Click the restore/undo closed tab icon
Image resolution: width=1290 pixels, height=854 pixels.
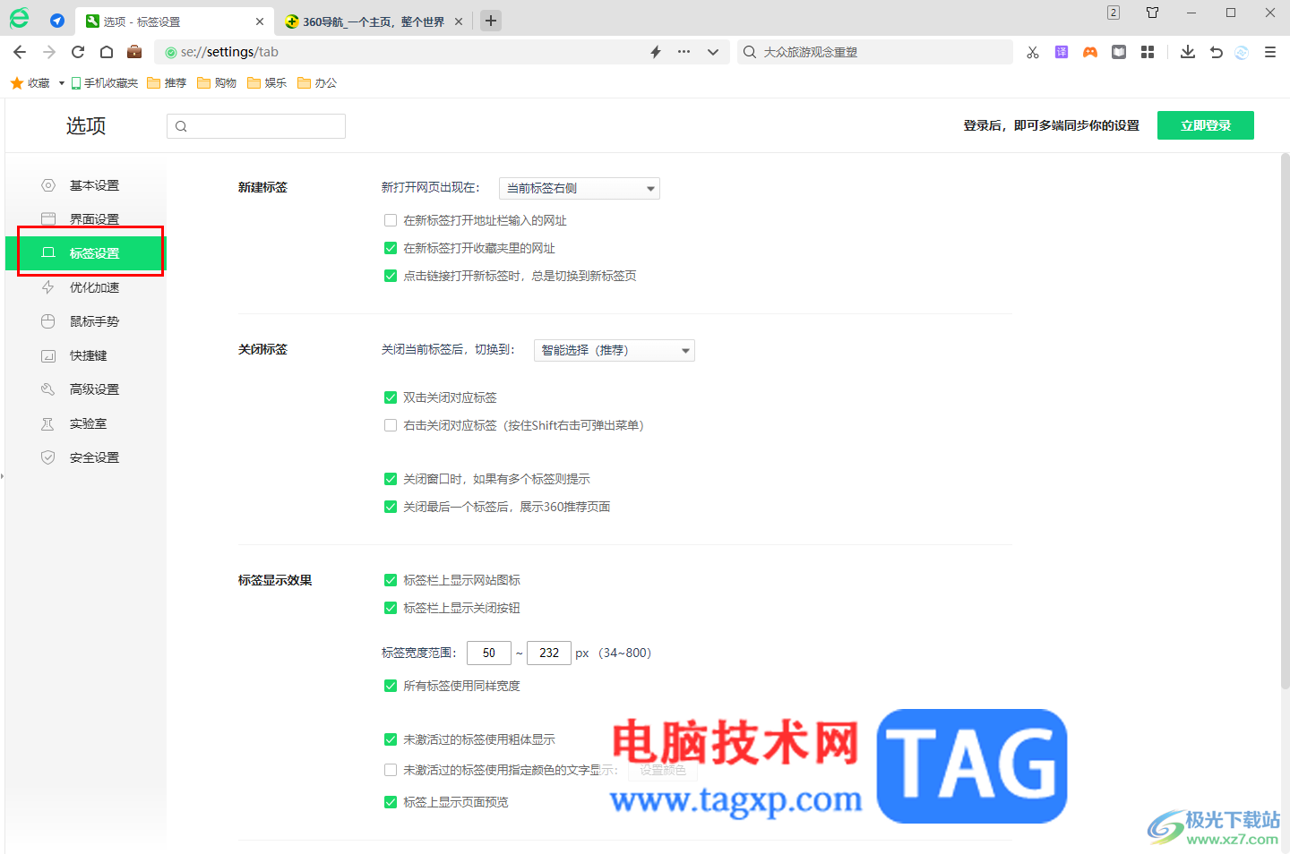(x=1216, y=52)
